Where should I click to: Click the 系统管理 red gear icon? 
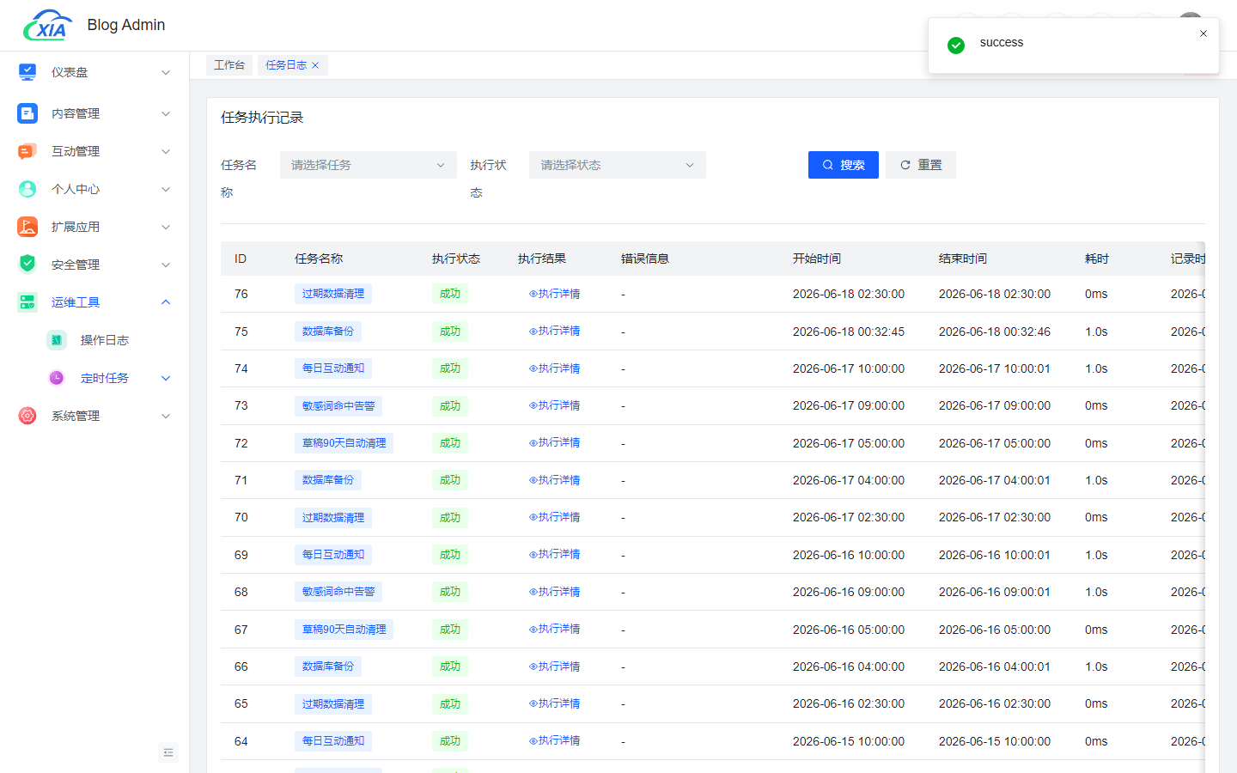[27, 416]
